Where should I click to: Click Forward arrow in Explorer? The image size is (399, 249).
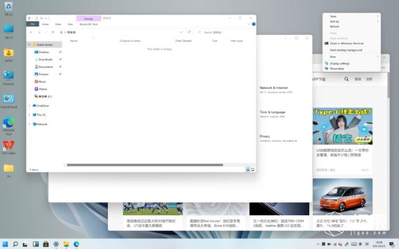[x=39, y=32]
